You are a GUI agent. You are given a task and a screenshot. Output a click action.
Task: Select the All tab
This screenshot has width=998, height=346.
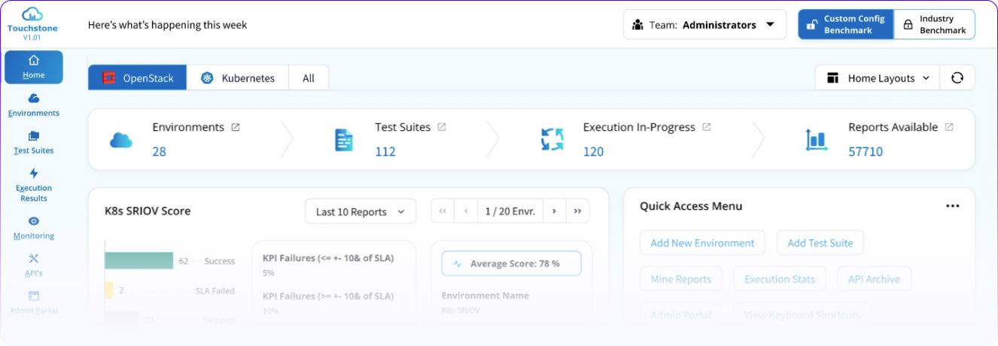[x=309, y=78]
